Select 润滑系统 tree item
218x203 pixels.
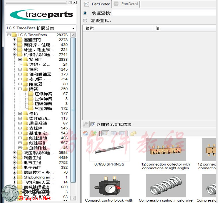pos(38,123)
